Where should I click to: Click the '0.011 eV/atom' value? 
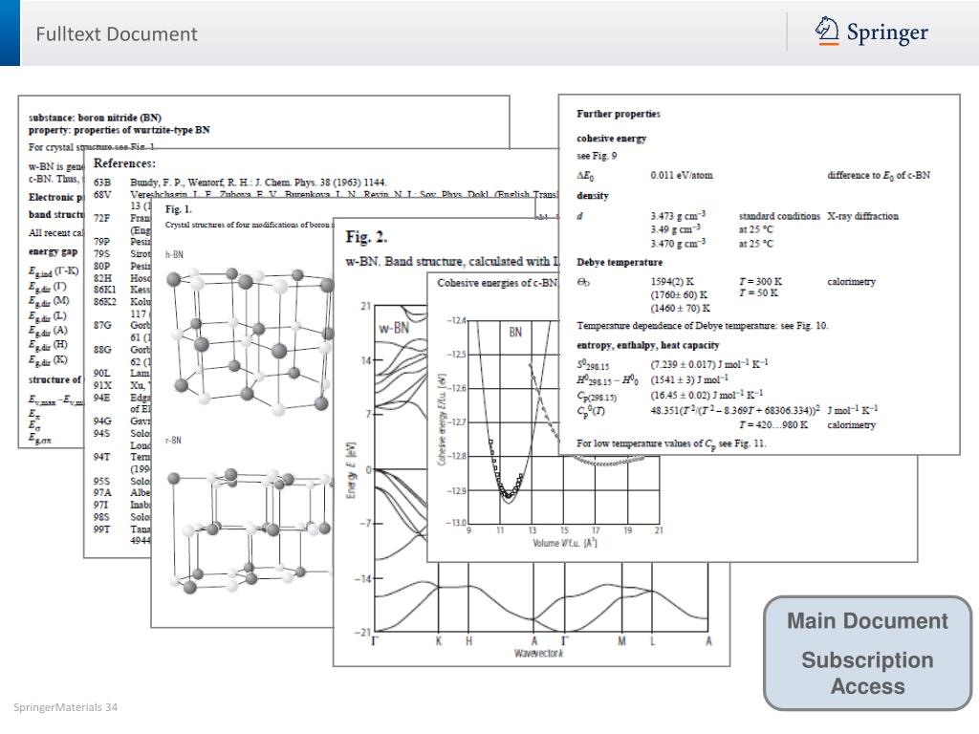click(x=681, y=176)
